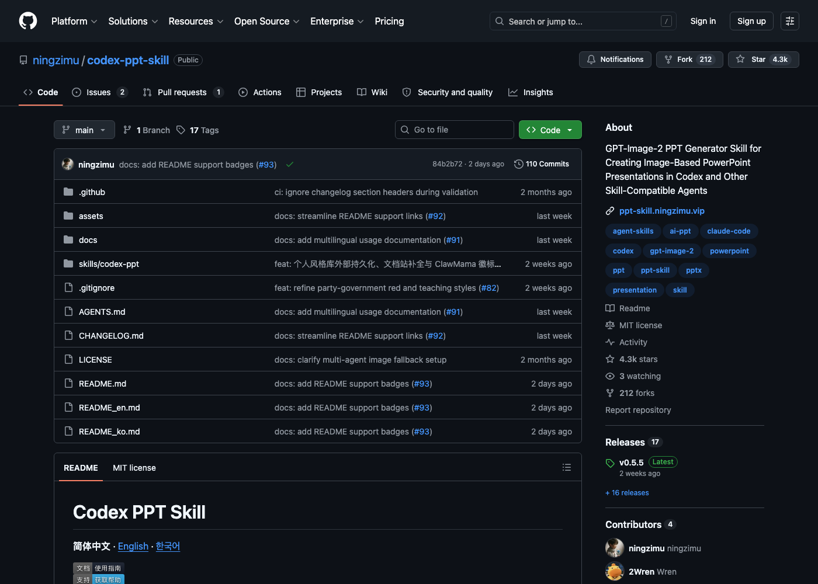Open the 110 Commits history link
The height and width of the screenshot is (584, 818).
(542, 164)
